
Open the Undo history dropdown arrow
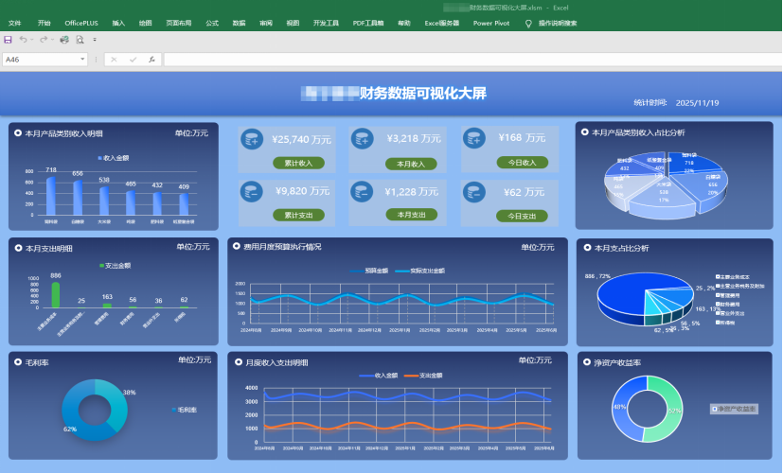32,40
